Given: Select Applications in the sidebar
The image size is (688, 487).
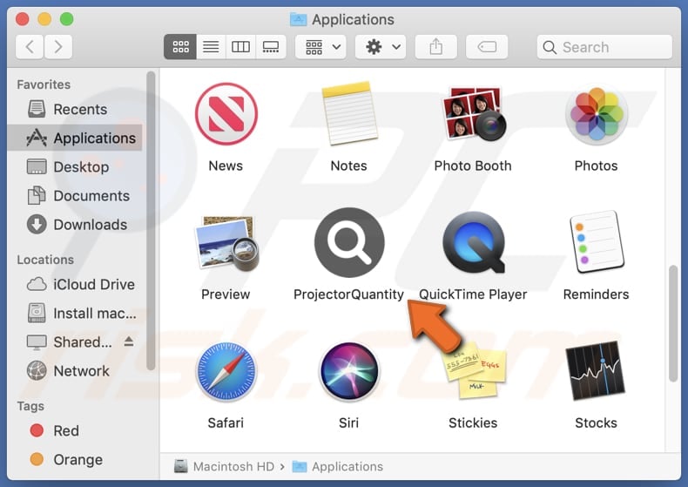Looking at the screenshot, I should [75, 138].
